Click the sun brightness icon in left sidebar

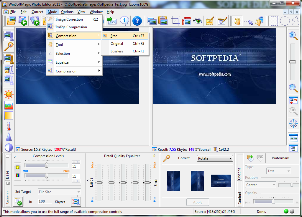pyautogui.click(x=9, y=95)
